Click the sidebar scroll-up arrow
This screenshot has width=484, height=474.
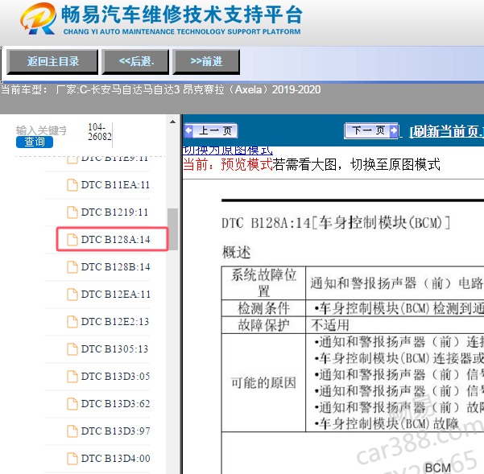click(173, 122)
